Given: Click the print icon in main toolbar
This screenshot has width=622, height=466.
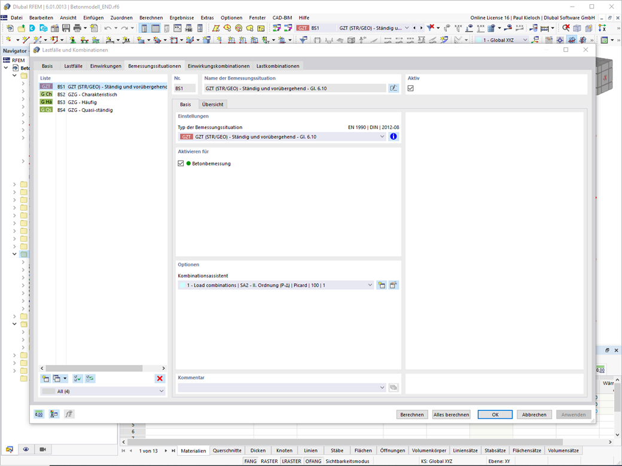Looking at the screenshot, I should [x=77, y=28].
